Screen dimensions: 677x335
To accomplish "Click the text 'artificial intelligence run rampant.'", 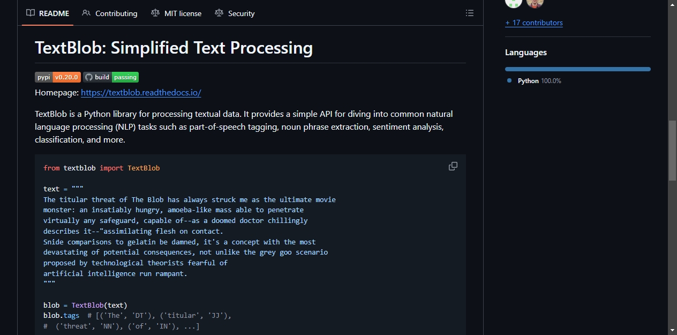I will pos(115,273).
